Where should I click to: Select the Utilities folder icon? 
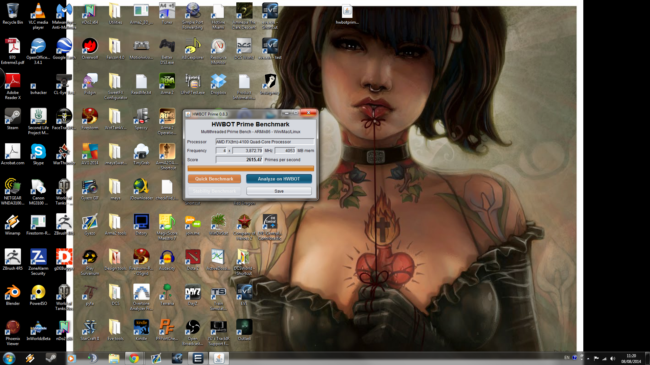(x=115, y=14)
